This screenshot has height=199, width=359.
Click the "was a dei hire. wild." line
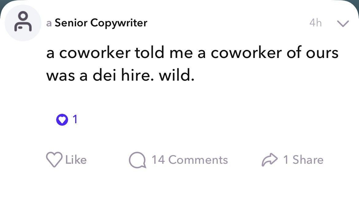[x=120, y=75]
